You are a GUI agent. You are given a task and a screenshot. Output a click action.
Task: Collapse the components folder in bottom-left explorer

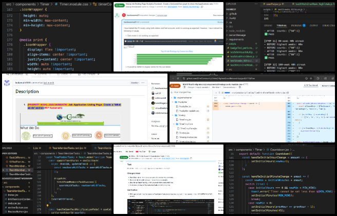12,187
